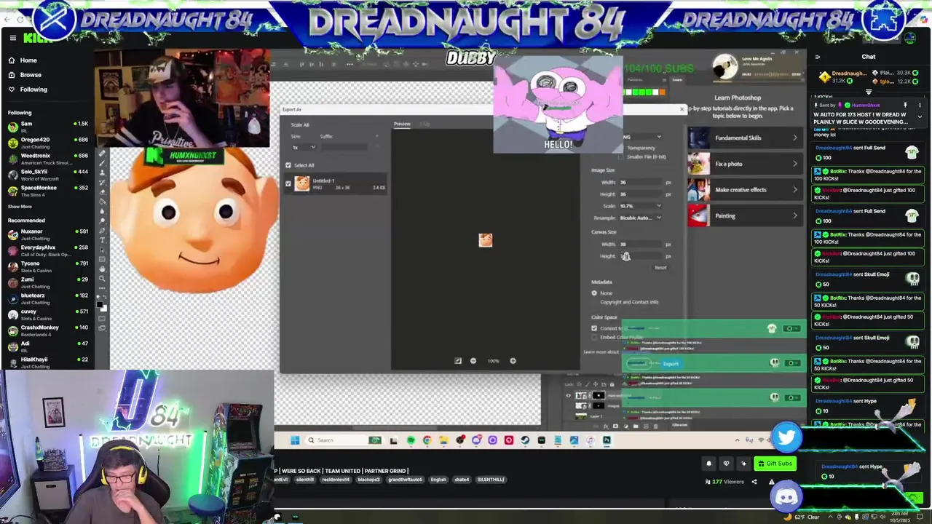Collapse the Chat panel arrow icon

coord(818,57)
